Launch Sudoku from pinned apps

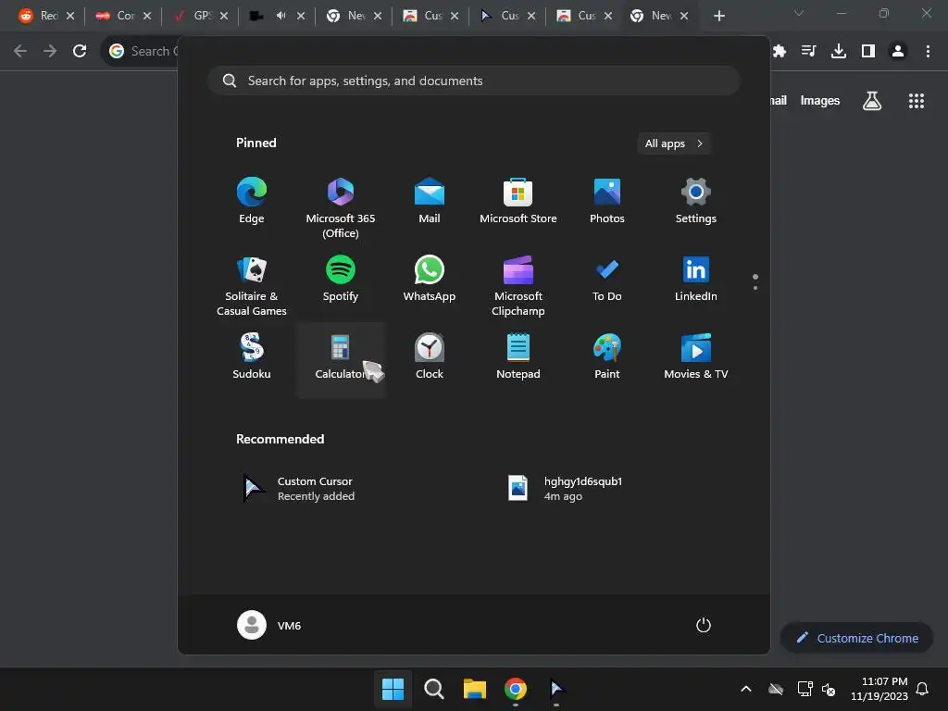(x=252, y=357)
